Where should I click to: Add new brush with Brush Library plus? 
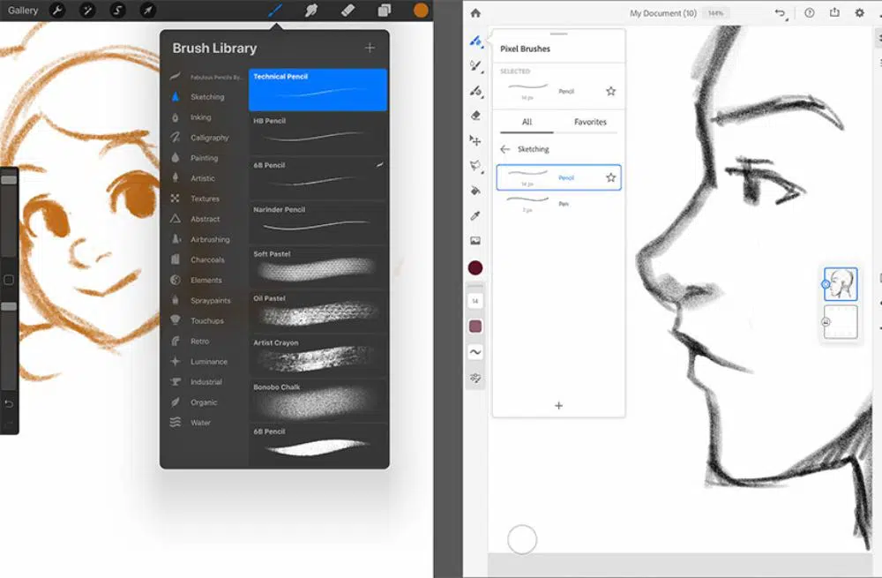[370, 48]
